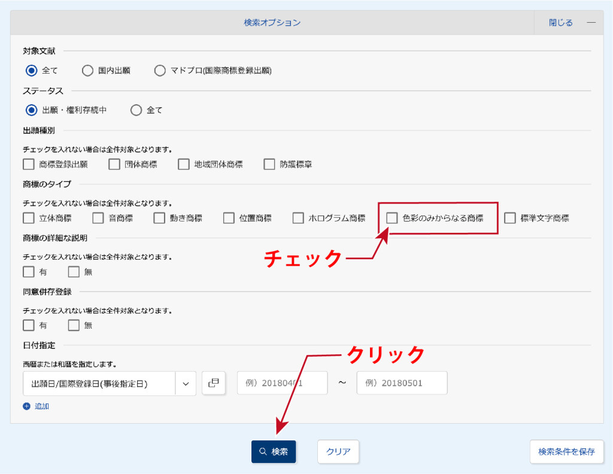Image resolution: width=613 pixels, height=474 pixels.
Task: Choose 全て under ステータス
Action: [x=136, y=110]
